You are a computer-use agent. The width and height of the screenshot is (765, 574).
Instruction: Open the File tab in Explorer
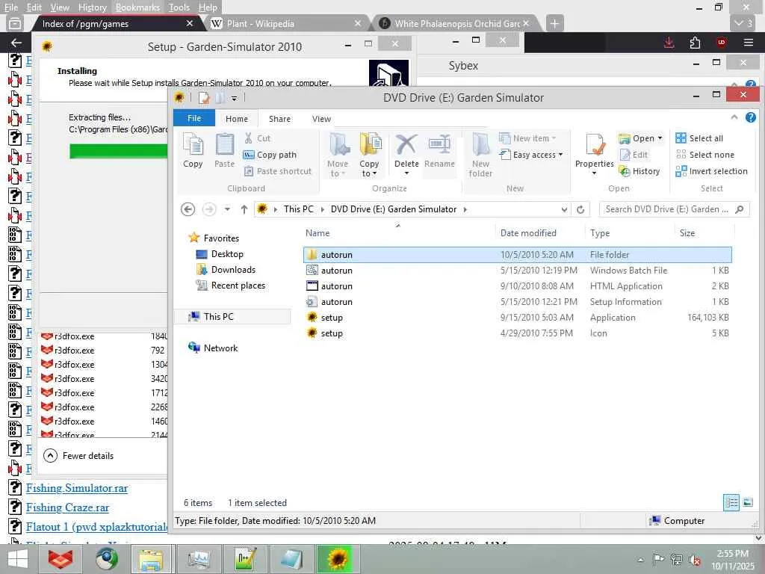coord(194,118)
